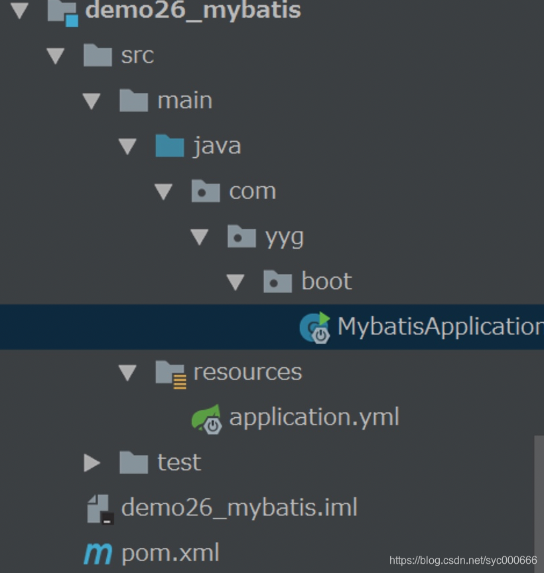Select application.yml in the tree
544x573 pixels.
[x=314, y=417]
